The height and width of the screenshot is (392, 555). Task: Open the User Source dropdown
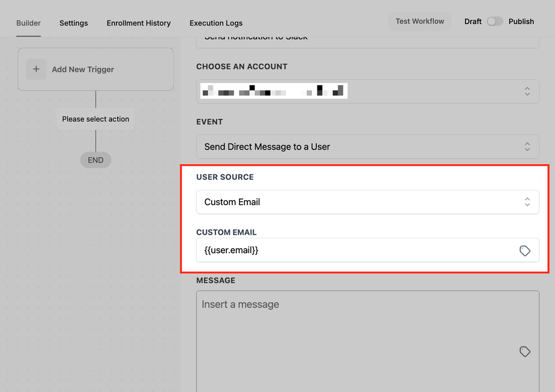[x=367, y=202]
